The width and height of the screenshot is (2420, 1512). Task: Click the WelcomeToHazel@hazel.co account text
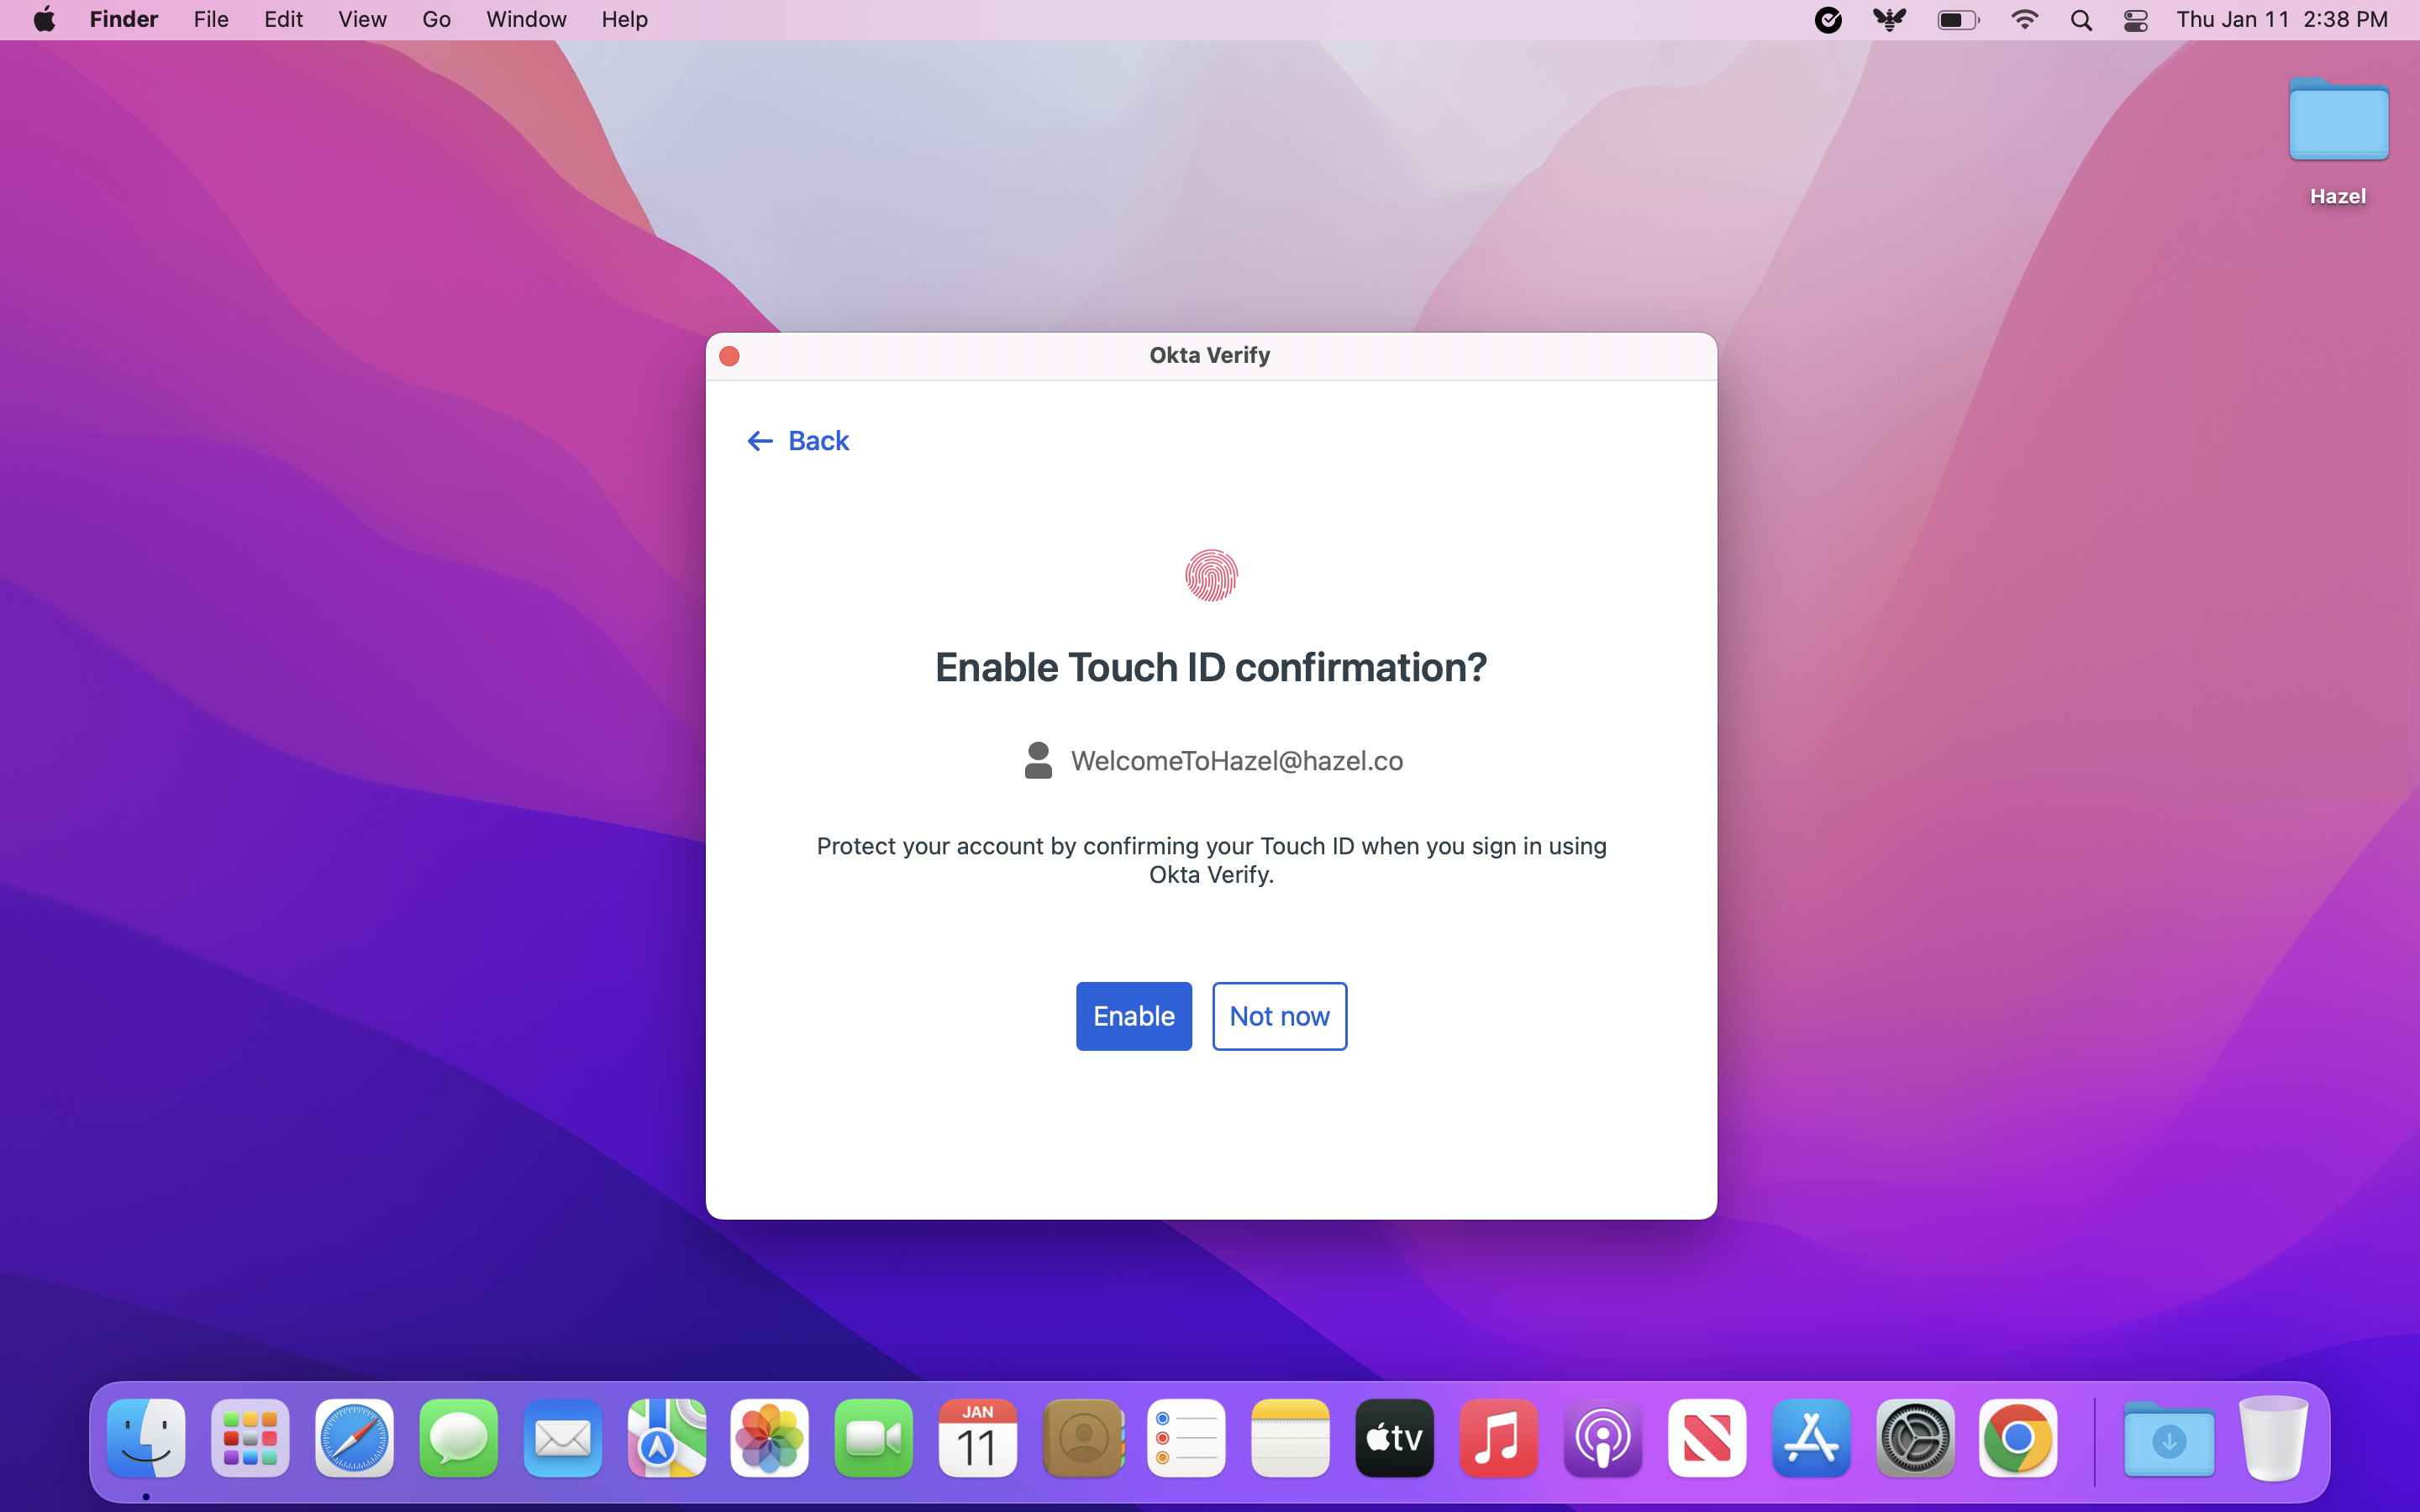point(1237,761)
